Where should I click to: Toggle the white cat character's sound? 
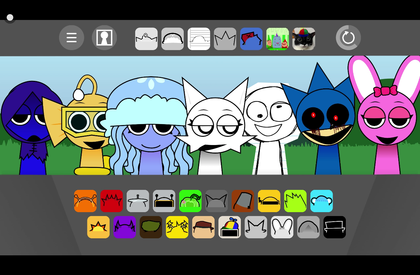tap(215, 128)
